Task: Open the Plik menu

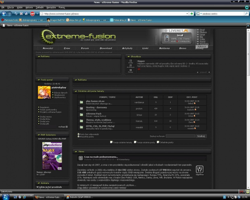Action: click(3, 8)
